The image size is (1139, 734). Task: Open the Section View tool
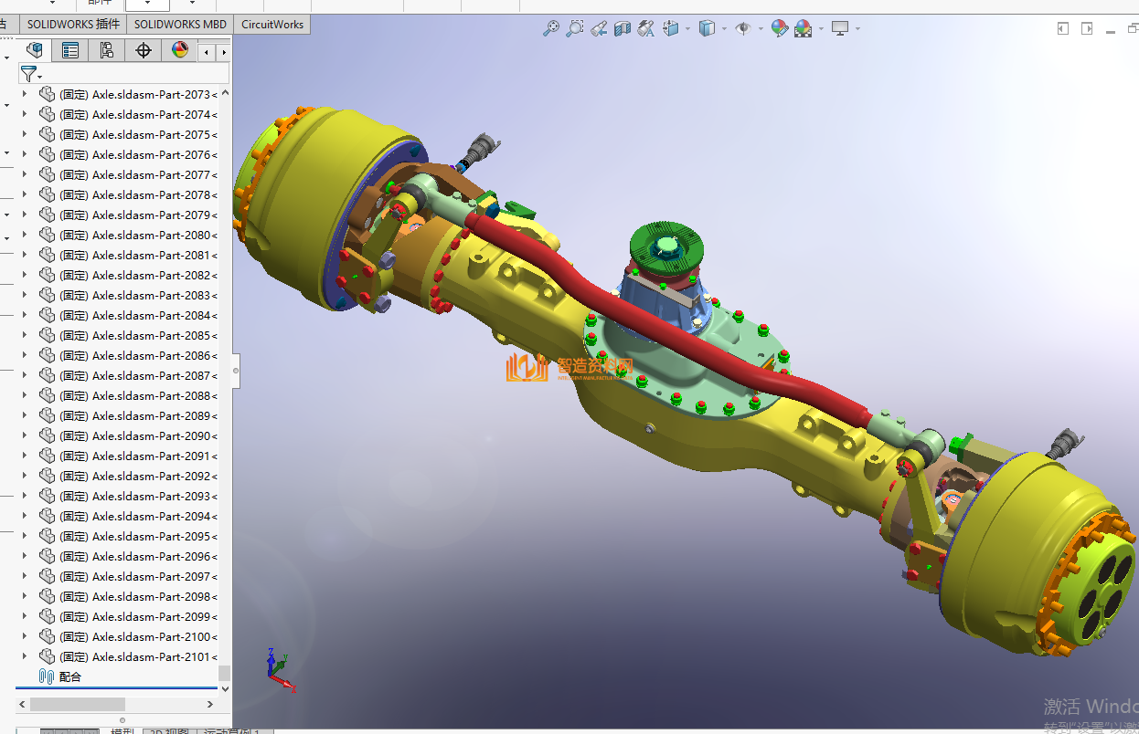pos(623,28)
